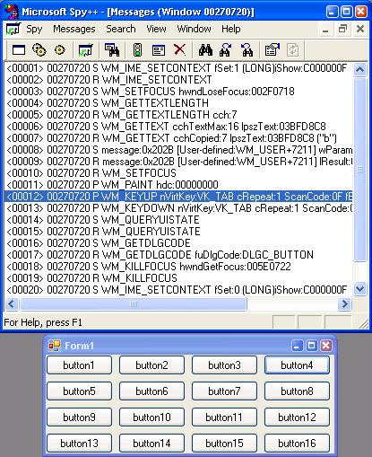The height and width of the screenshot is (457, 372).
Task: Click message list scroll up arrow
Action: coord(359,70)
